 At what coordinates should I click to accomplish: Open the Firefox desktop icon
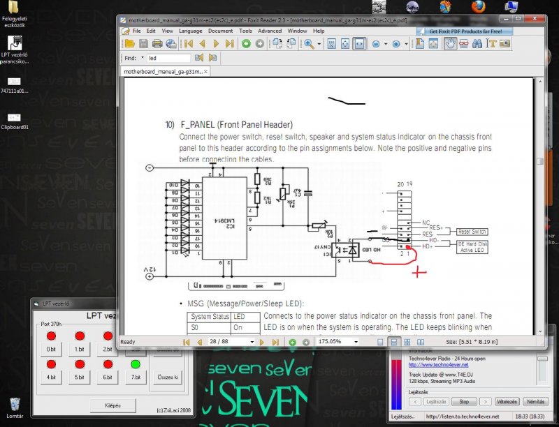pyautogui.click(x=478, y=7)
